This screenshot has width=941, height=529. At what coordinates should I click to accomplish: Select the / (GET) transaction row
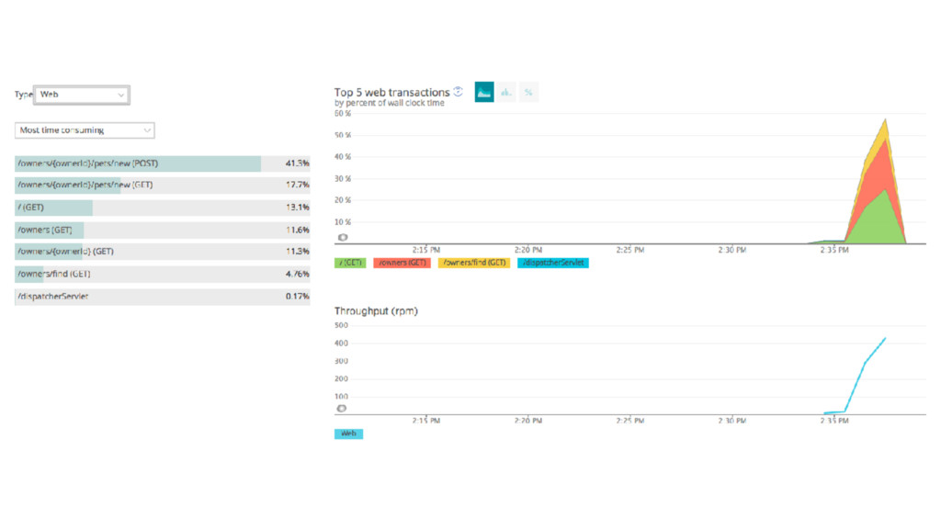pos(162,208)
